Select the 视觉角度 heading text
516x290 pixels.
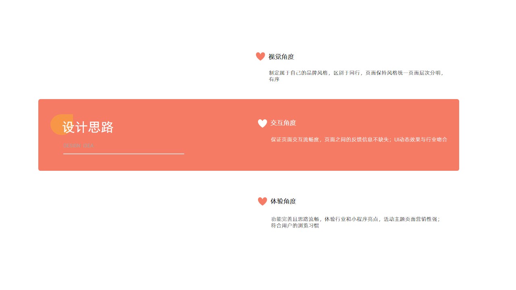pos(281,57)
